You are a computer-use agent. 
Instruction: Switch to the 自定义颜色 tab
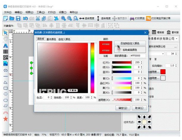(64, 39)
